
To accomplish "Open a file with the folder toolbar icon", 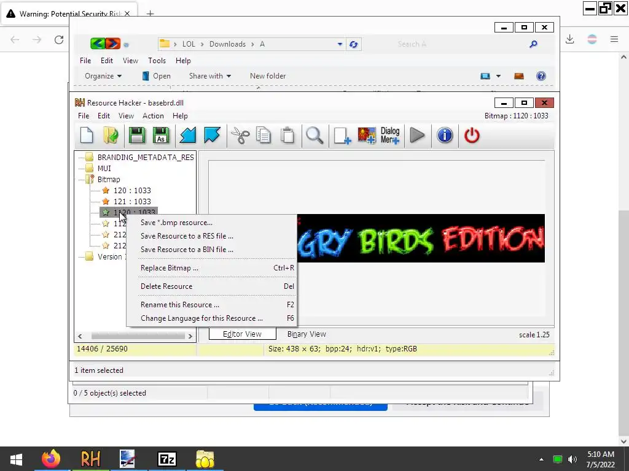I will coord(111,136).
